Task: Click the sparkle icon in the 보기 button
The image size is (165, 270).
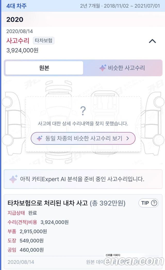Action: (40, 138)
